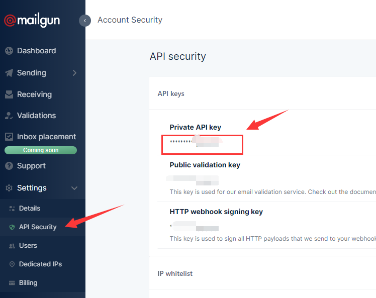Click the Support question mark icon
The height and width of the screenshot is (298, 376).
(9, 166)
